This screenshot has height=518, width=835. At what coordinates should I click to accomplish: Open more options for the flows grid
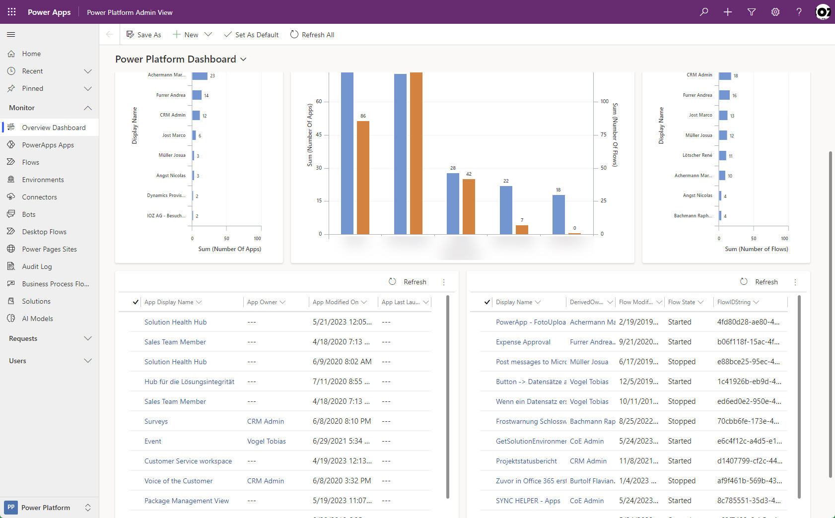pyautogui.click(x=795, y=282)
